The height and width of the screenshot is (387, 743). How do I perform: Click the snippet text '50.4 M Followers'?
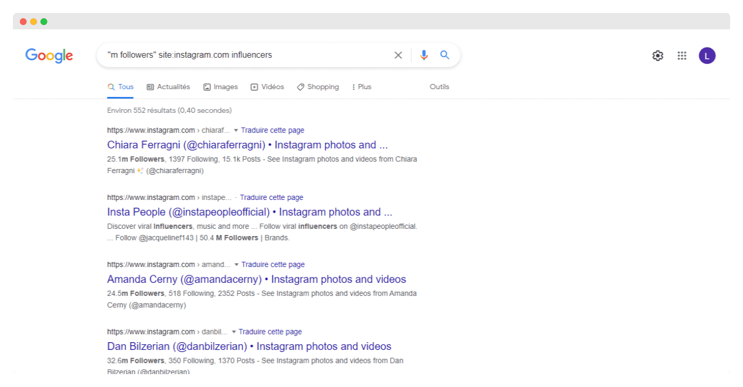(x=229, y=238)
